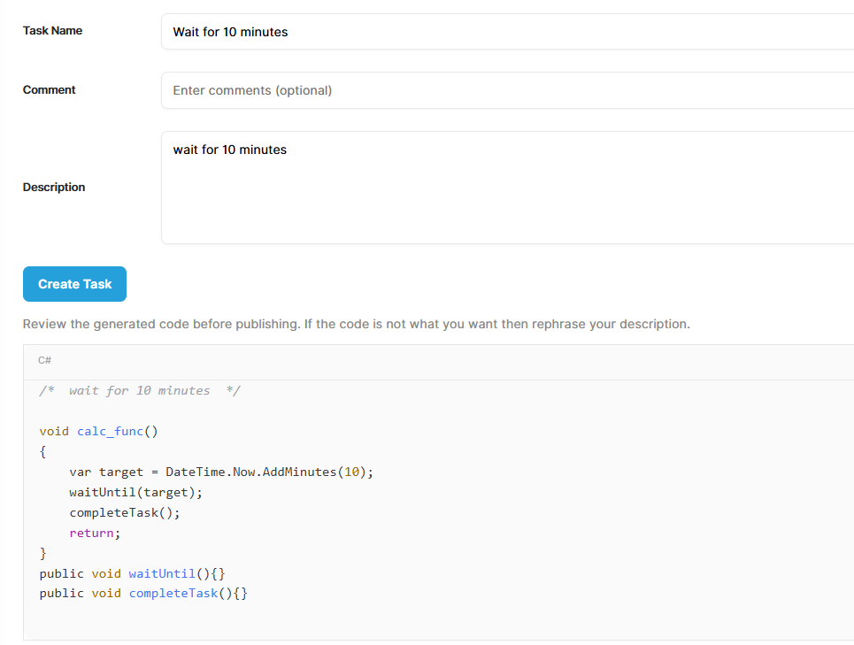854x645 pixels.
Task: Click the Task Name label
Action: (x=52, y=30)
